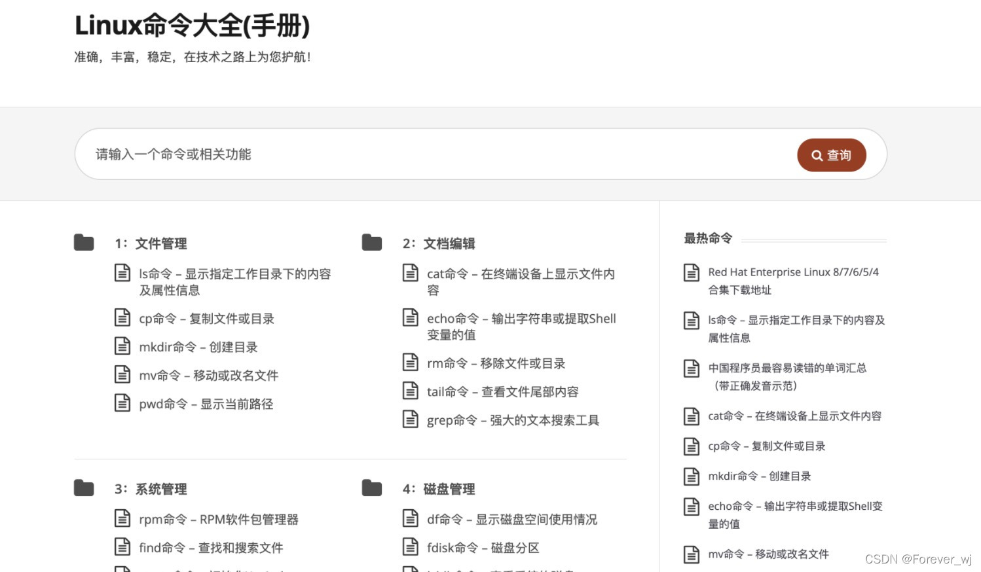Click document icon beside ls命令 in 最热命令

(692, 320)
